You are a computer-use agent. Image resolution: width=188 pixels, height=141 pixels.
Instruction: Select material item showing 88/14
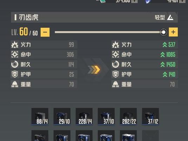pyautogui.click(x=40, y=116)
